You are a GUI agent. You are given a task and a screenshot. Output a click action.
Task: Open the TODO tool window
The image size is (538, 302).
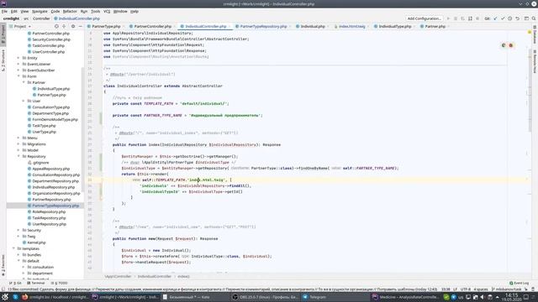tap(60, 284)
